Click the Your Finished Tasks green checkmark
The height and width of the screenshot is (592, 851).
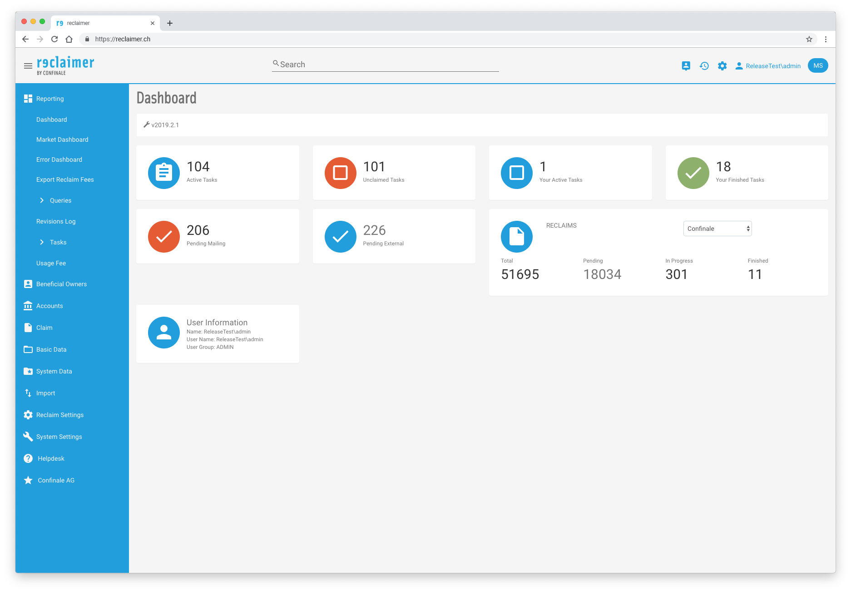pyautogui.click(x=693, y=173)
